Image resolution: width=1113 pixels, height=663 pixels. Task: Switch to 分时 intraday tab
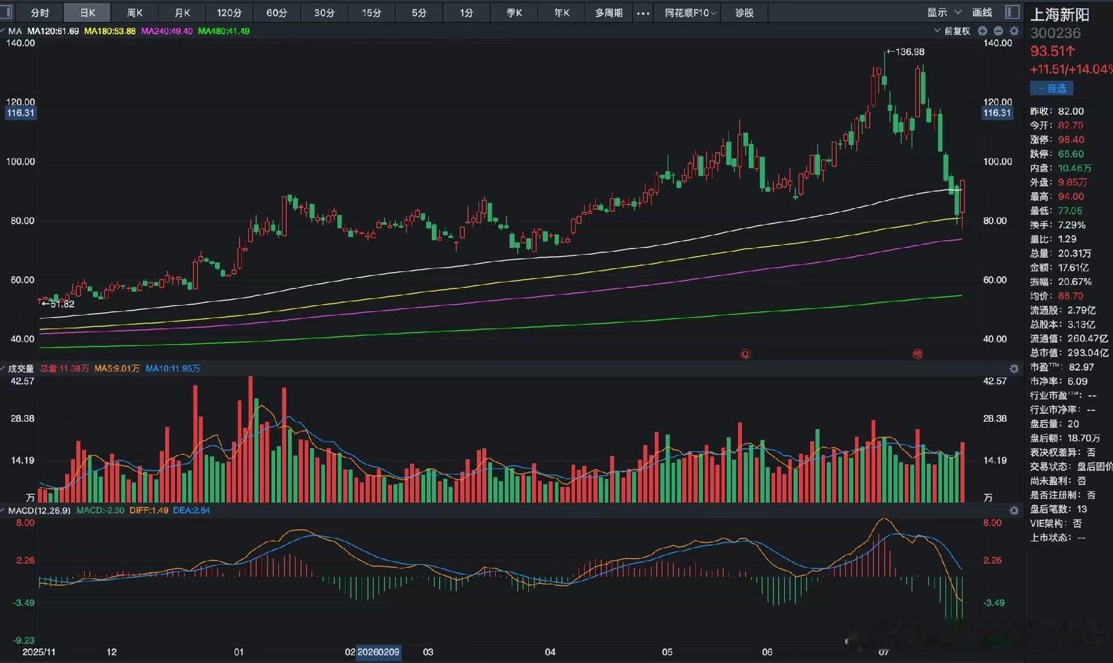pyautogui.click(x=39, y=13)
